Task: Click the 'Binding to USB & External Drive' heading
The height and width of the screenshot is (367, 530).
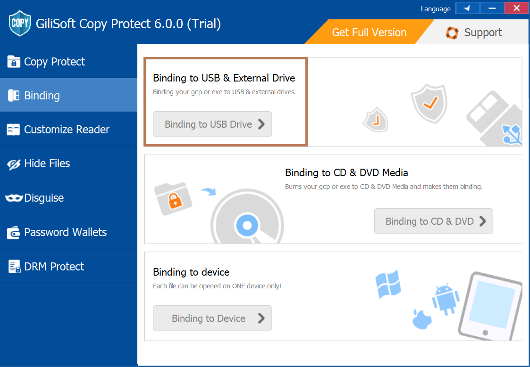Action: [224, 78]
